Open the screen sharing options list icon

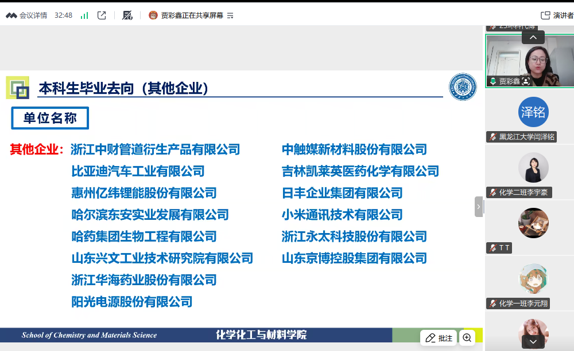tap(230, 15)
